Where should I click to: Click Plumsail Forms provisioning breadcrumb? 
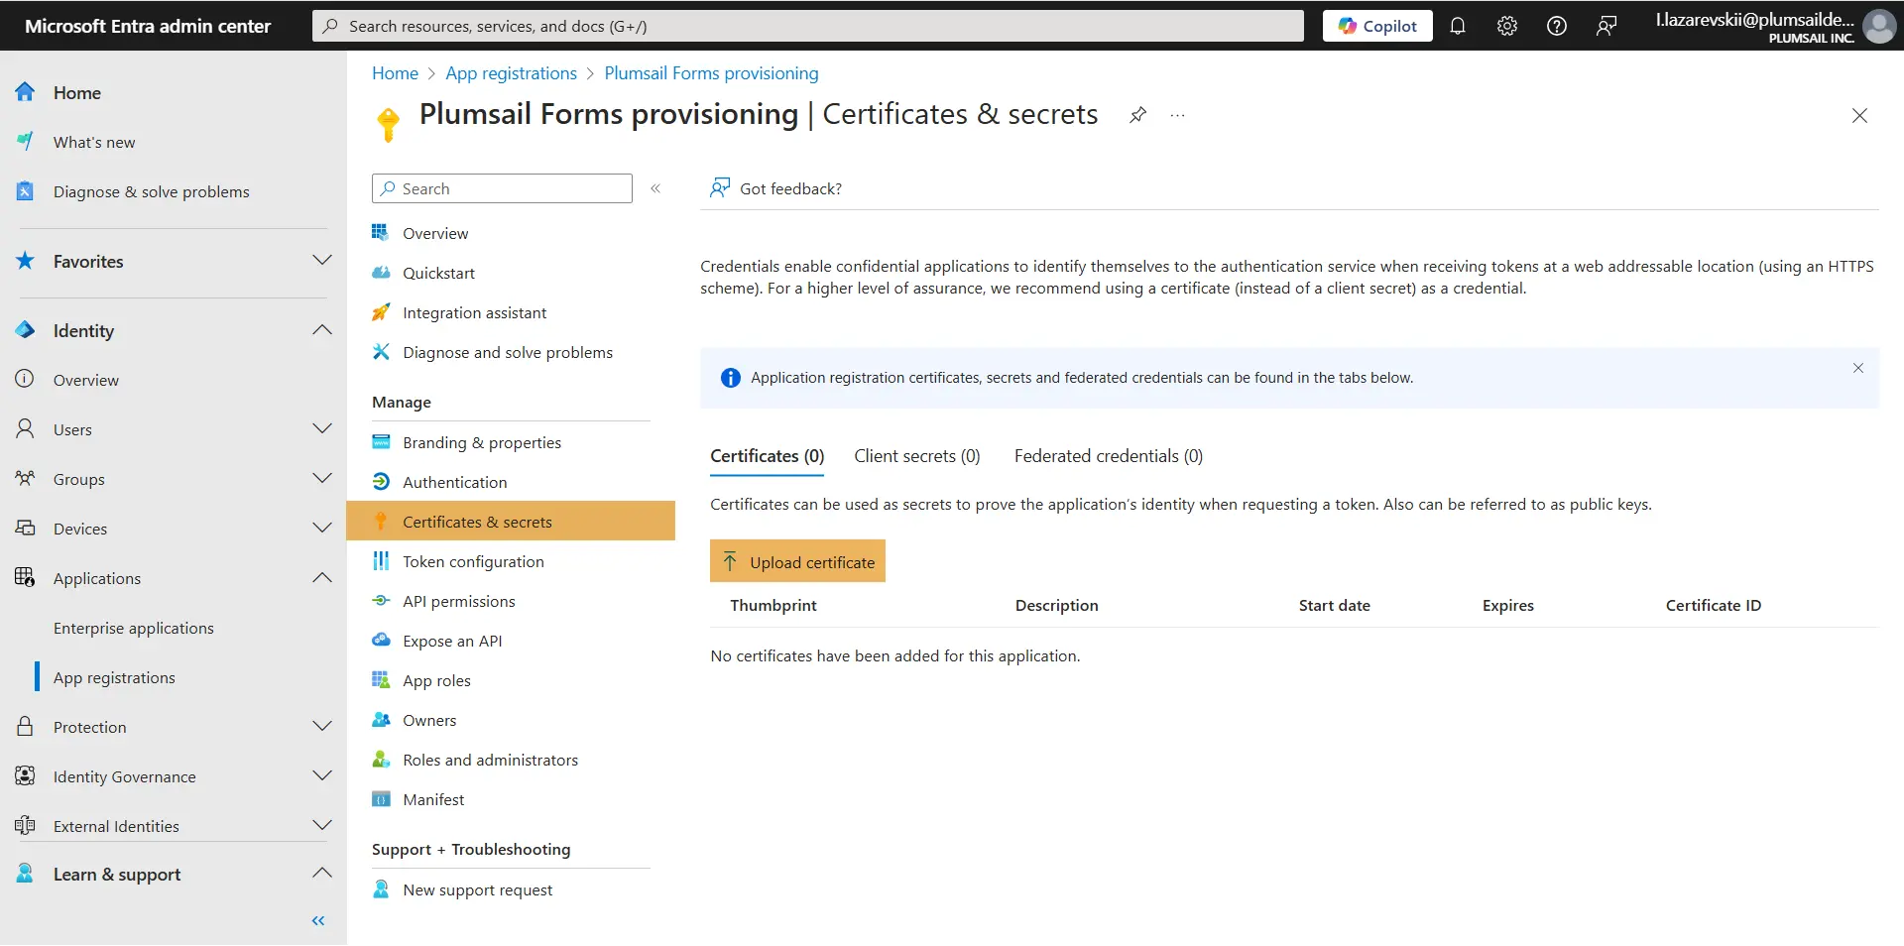[x=711, y=73]
